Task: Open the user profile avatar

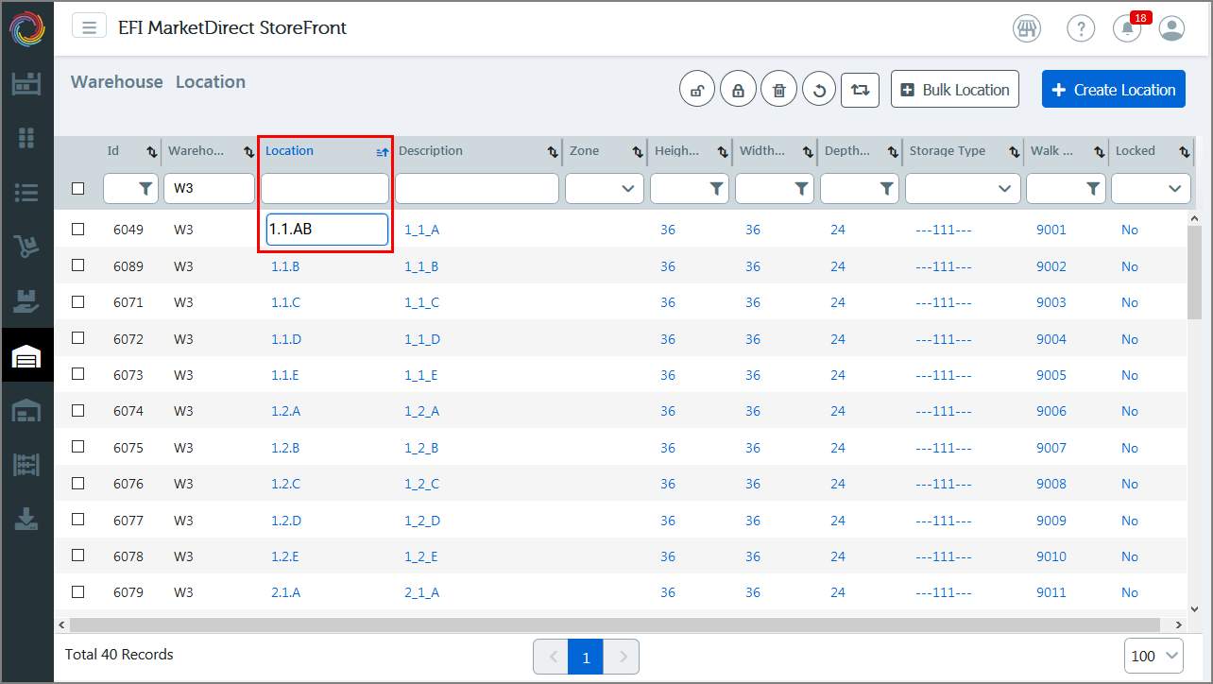Action: point(1171,28)
